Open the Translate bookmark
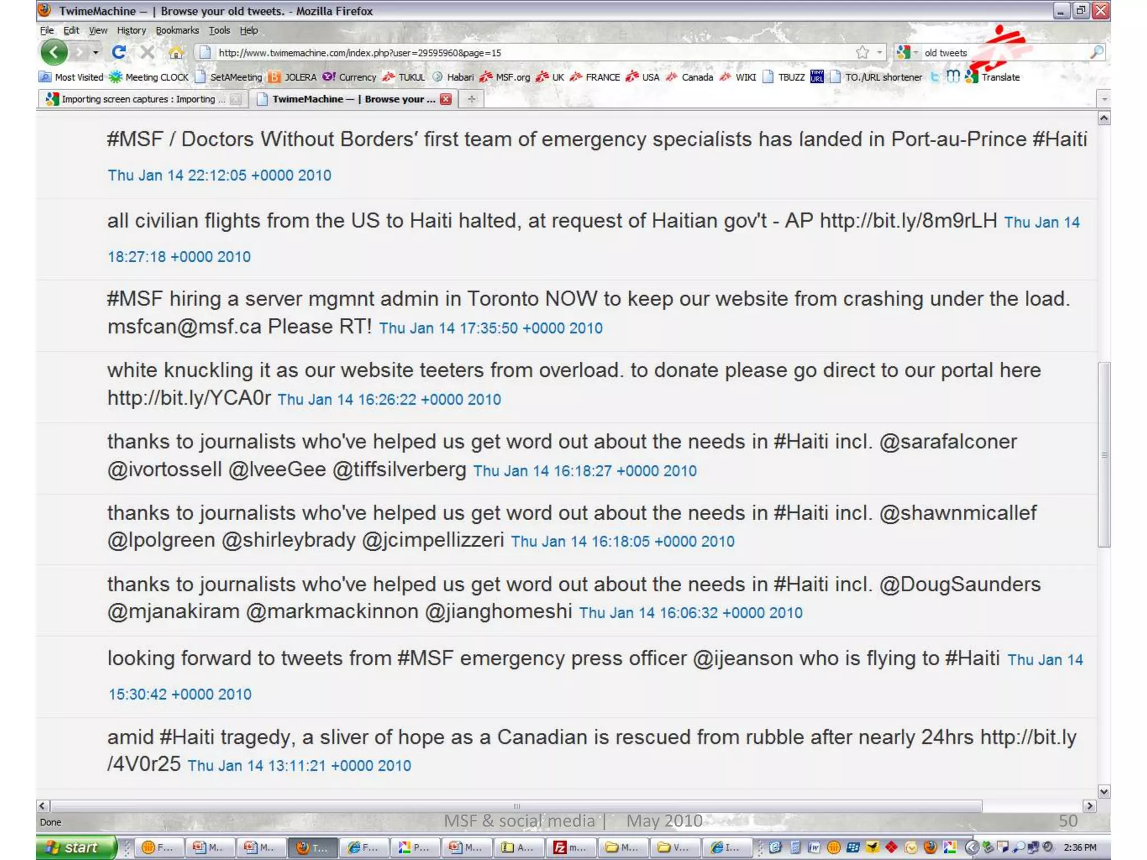1147x860 pixels. pyautogui.click(x=992, y=77)
